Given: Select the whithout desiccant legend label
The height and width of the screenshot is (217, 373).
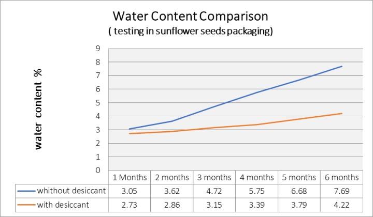Looking at the screenshot, I should click(71, 191).
